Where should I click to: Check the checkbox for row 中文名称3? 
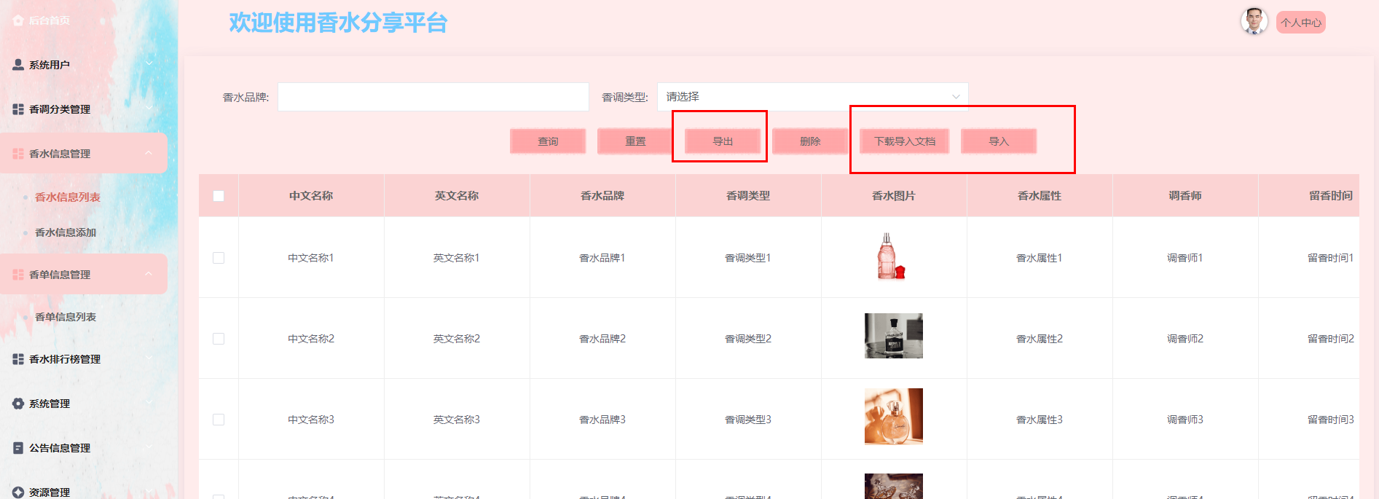click(219, 420)
